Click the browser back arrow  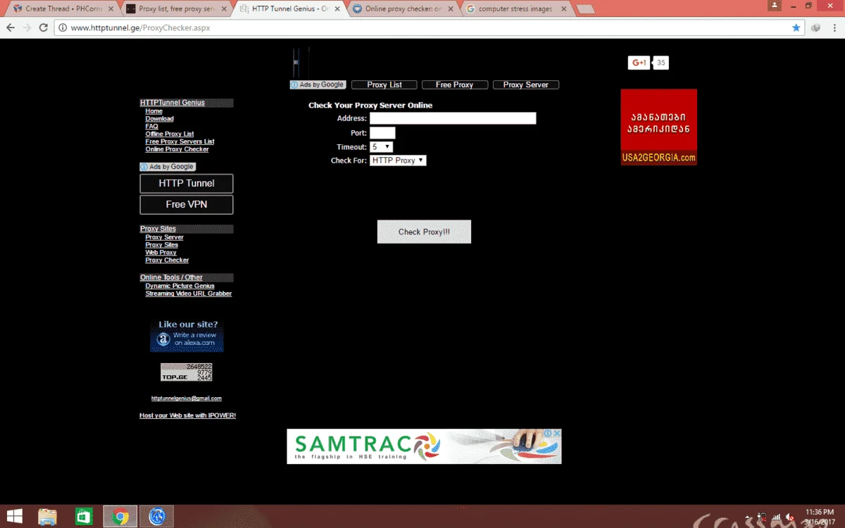(11, 27)
